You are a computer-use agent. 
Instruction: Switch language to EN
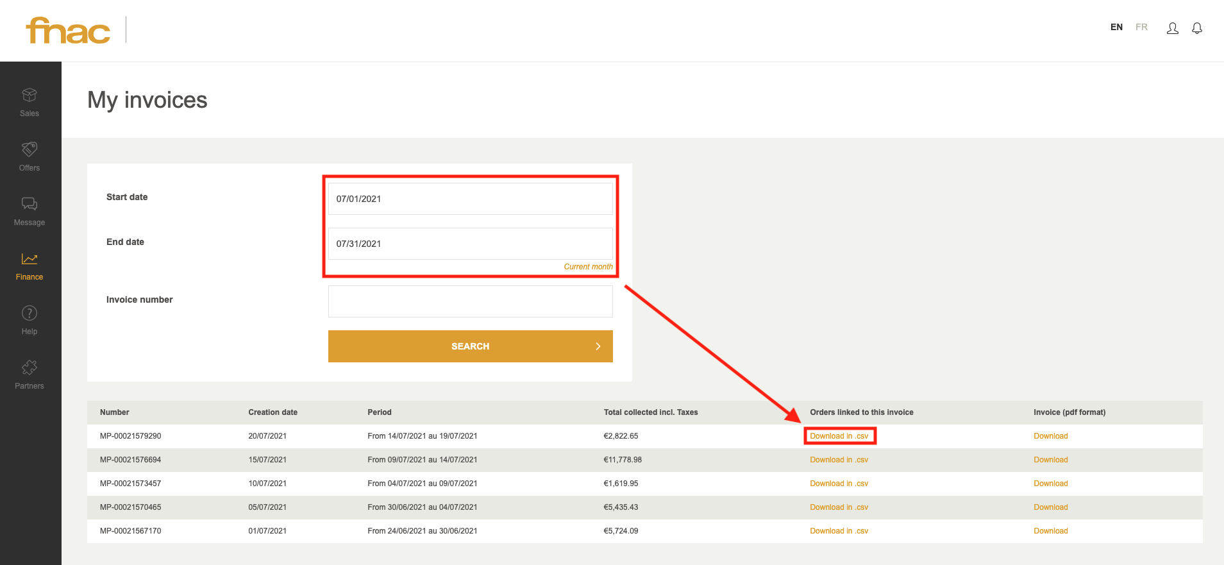(1116, 27)
